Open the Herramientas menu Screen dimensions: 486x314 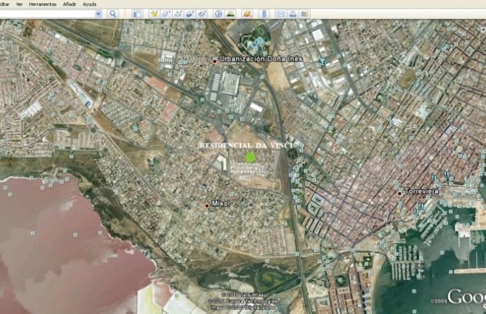coord(42,4)
